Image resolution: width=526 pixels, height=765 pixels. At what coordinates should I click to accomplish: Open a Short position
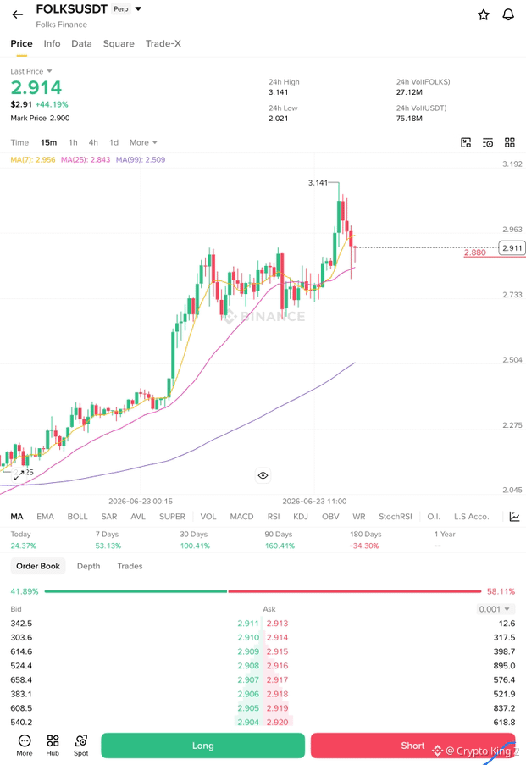[x=412, y=746]
